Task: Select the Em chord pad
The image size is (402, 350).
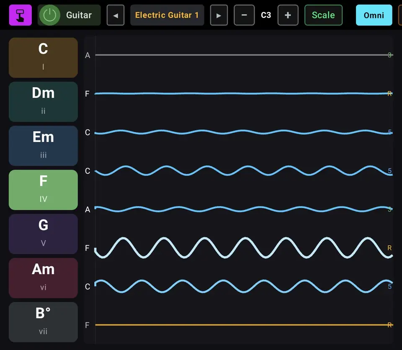Action: tap(43, 146)
